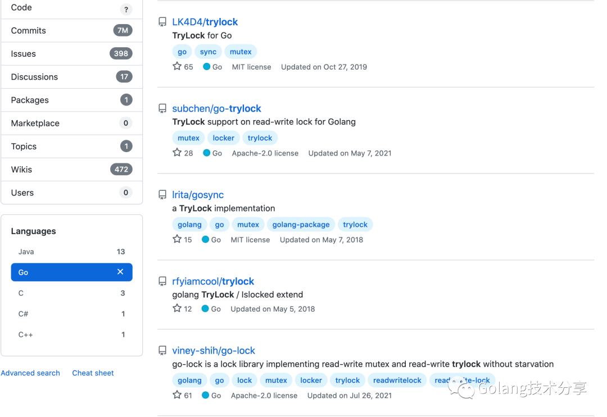Filter results by Java language
Viewport: 607px width, 417px height.
tap(71, 251)
